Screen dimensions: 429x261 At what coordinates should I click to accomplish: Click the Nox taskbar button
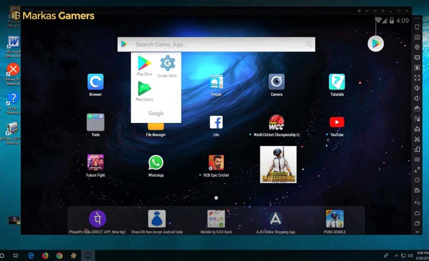click(88, 256)
